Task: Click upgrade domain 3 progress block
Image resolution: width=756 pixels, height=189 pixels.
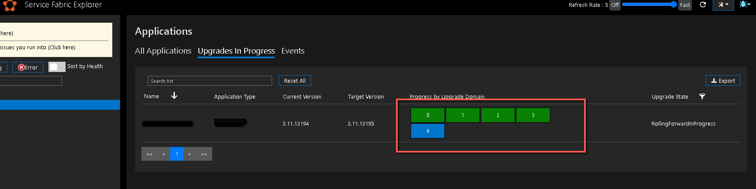Action: coord(533,115)
